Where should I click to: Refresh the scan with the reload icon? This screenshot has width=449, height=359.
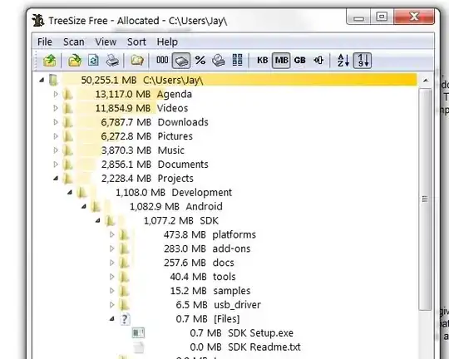[x=93, y=61]
